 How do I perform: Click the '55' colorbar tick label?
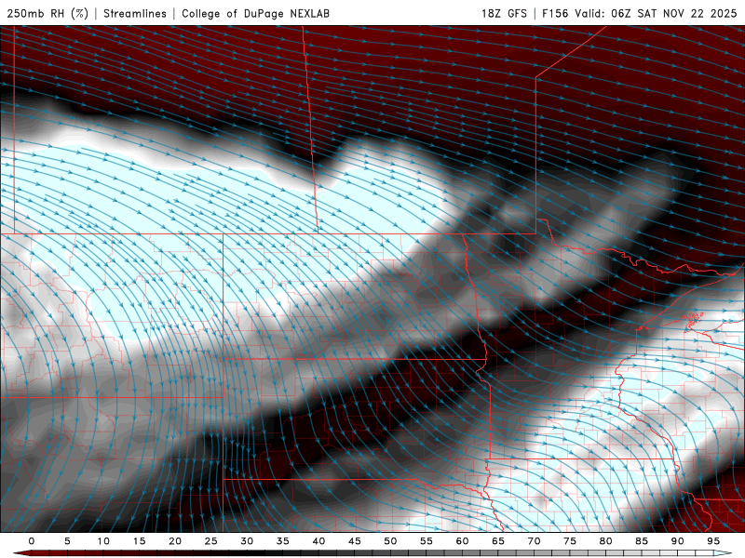click(x=427, y=541)
